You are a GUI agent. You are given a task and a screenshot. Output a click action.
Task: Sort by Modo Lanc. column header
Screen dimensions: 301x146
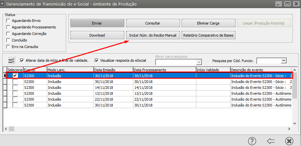coord(70,70)
